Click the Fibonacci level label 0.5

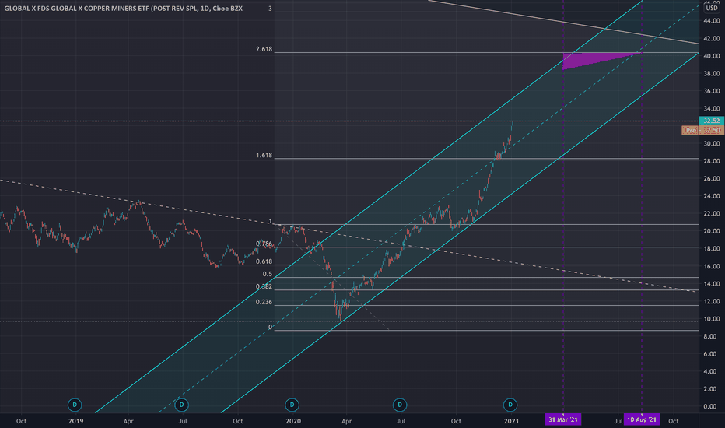(x=268, y=274)
